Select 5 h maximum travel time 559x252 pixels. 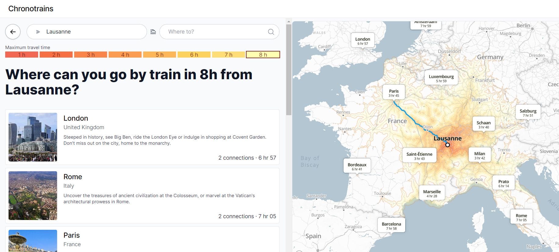click(160, 55)
